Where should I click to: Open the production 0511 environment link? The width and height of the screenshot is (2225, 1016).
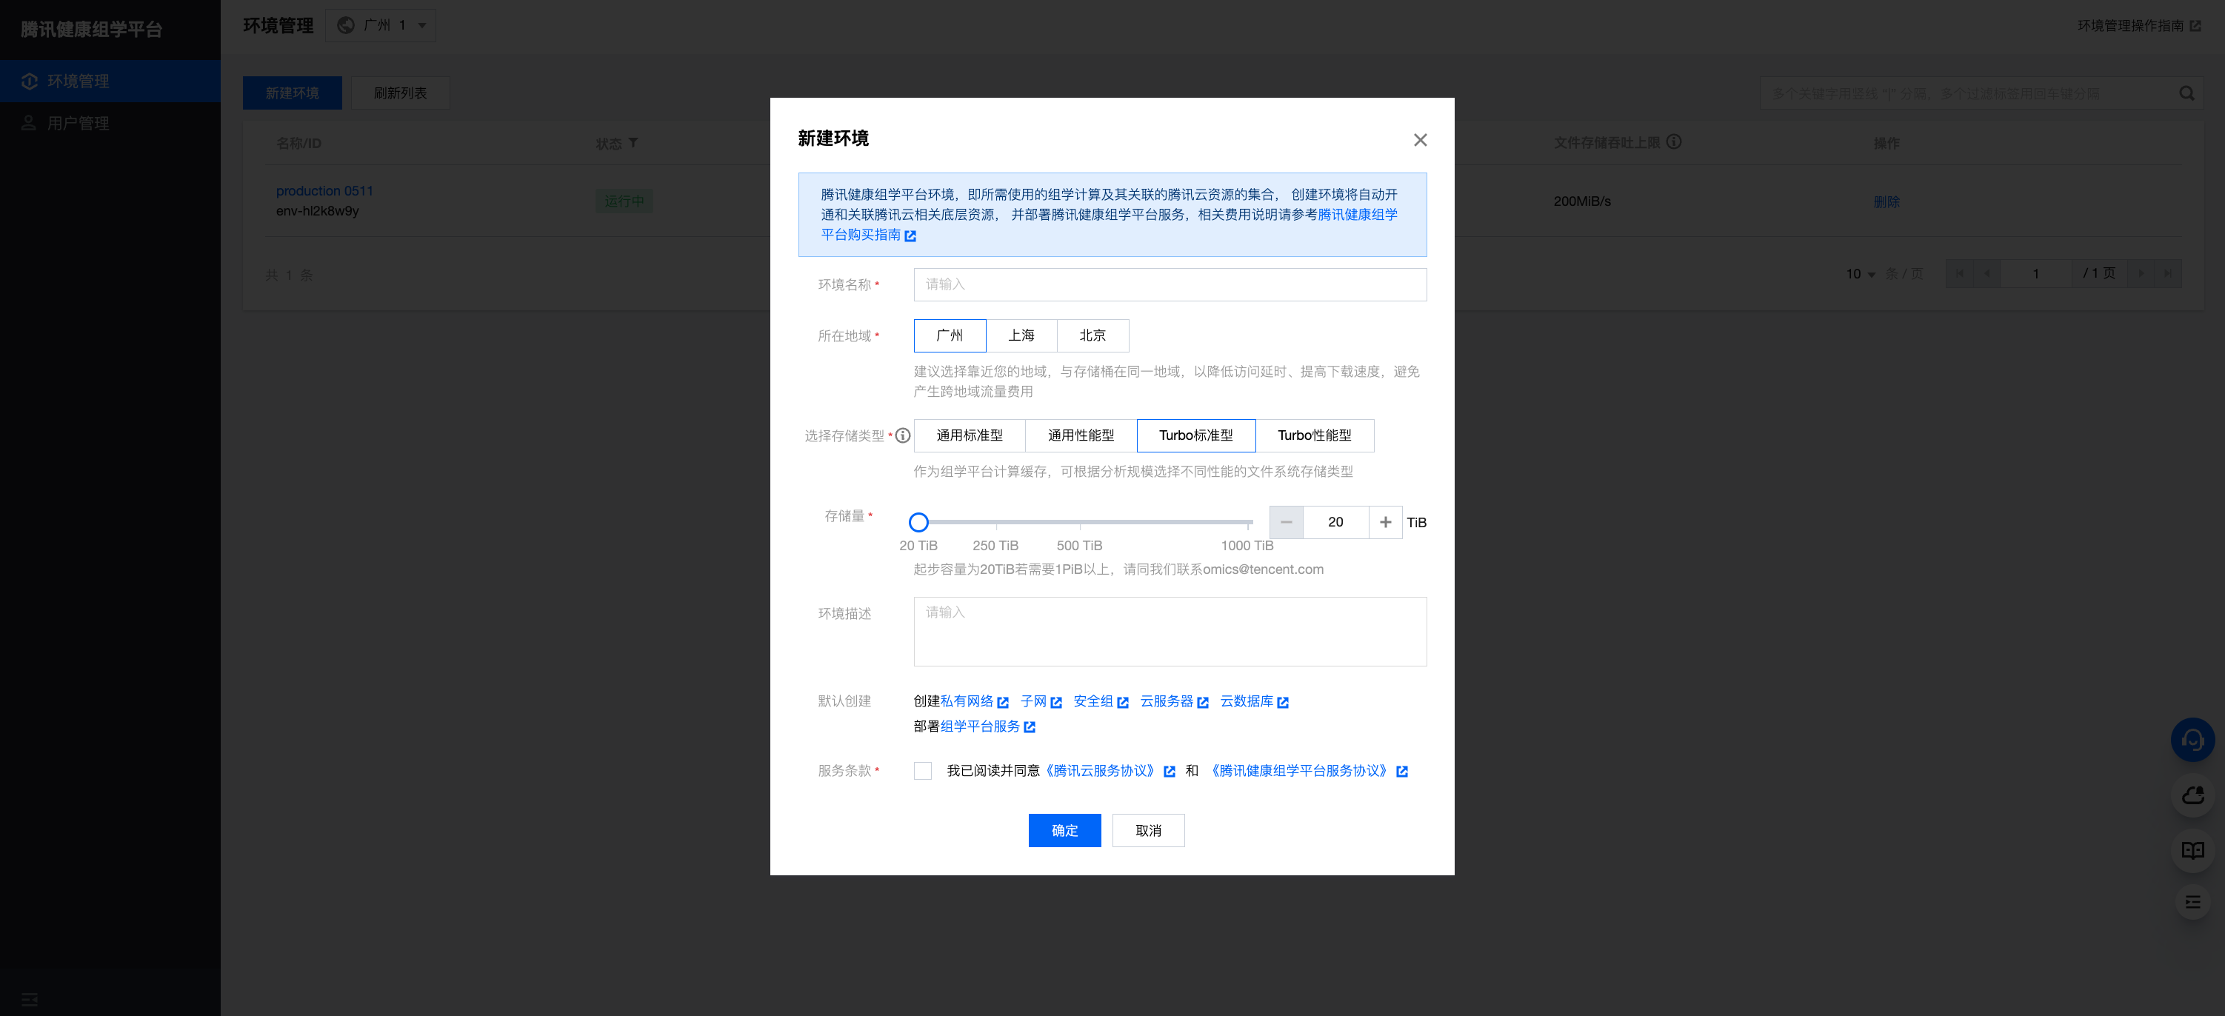pos(324,191)
